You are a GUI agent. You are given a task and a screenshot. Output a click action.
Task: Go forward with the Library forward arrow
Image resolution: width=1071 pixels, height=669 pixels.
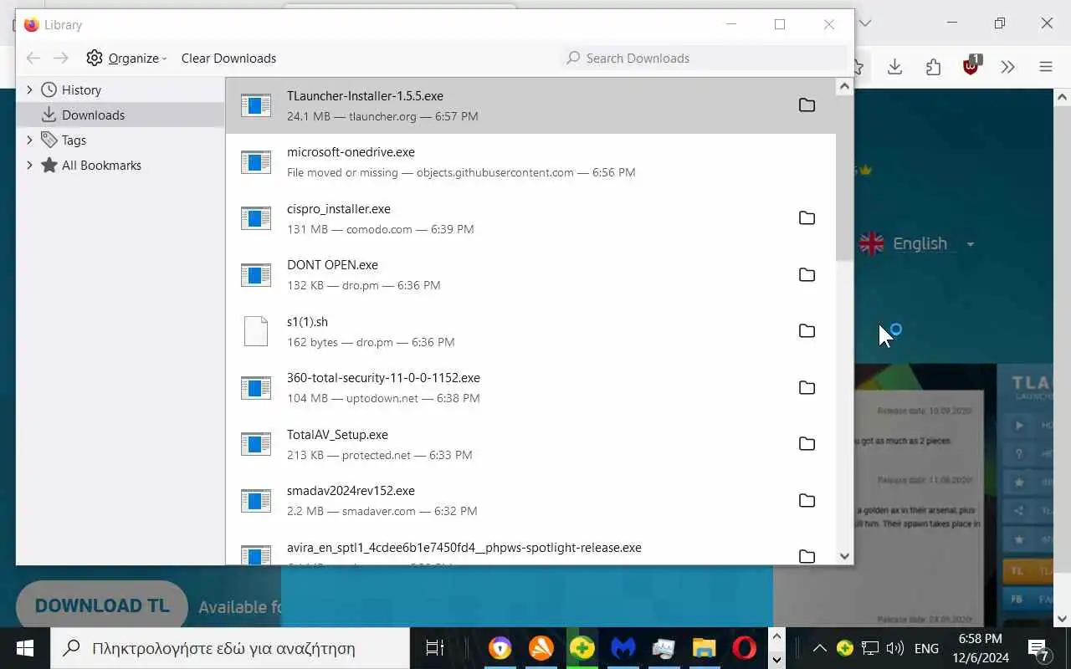click(x=61, y=58)
